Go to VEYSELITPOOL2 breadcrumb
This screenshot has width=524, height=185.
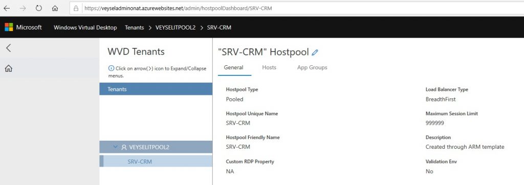point(176,28)
